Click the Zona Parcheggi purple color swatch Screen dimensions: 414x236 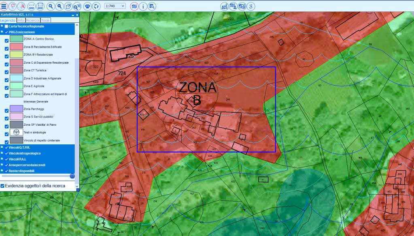[16, 109]
